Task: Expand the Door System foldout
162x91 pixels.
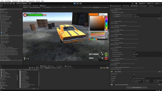Action: click(110, 23)
